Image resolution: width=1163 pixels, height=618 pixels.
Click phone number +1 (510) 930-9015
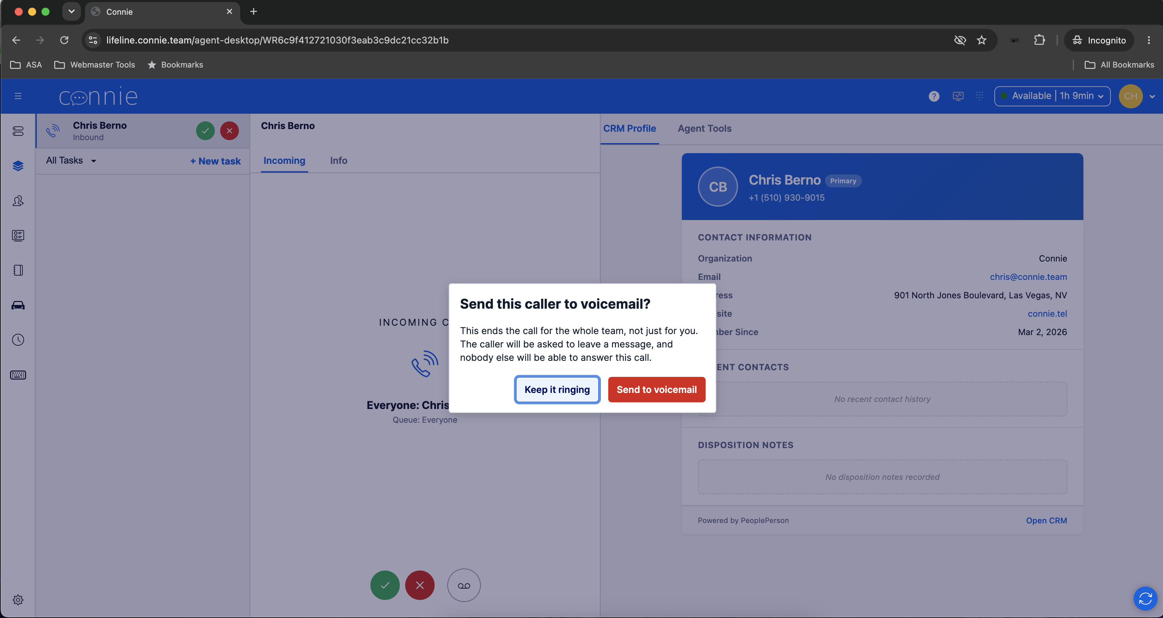(x=787, y=198)
